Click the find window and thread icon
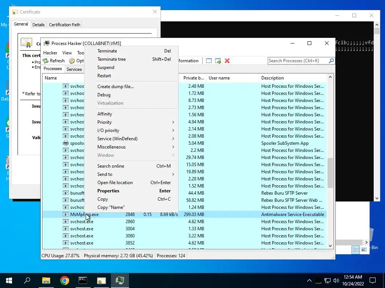 pyautogui.click(x=218, y=61)
